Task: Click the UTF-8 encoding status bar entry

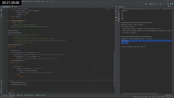Action: 154,97
